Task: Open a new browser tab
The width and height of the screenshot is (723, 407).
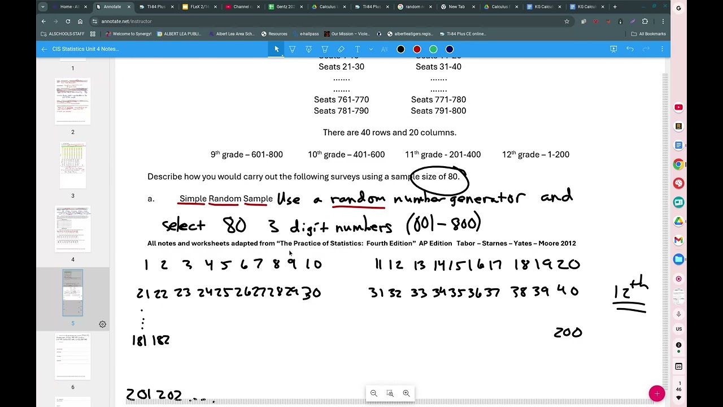Action: pyautogui.click(x=615, y=7)
